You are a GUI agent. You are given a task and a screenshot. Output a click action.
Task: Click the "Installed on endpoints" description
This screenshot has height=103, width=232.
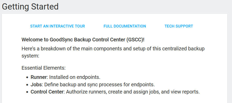[75, 77]
